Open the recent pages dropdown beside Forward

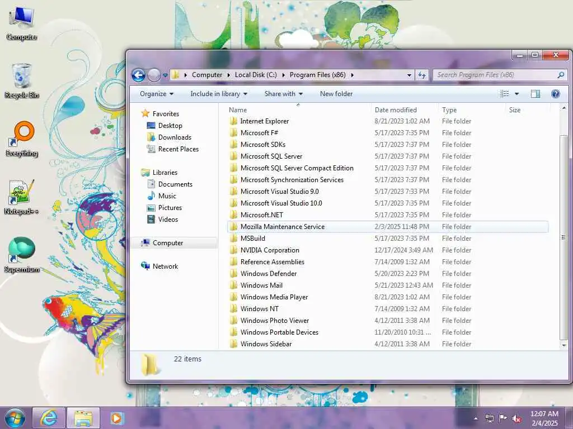165,75
